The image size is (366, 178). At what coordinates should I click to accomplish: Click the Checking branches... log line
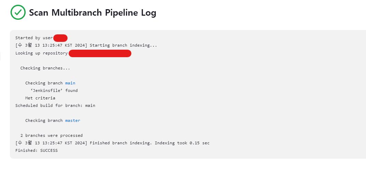[45, 68]
